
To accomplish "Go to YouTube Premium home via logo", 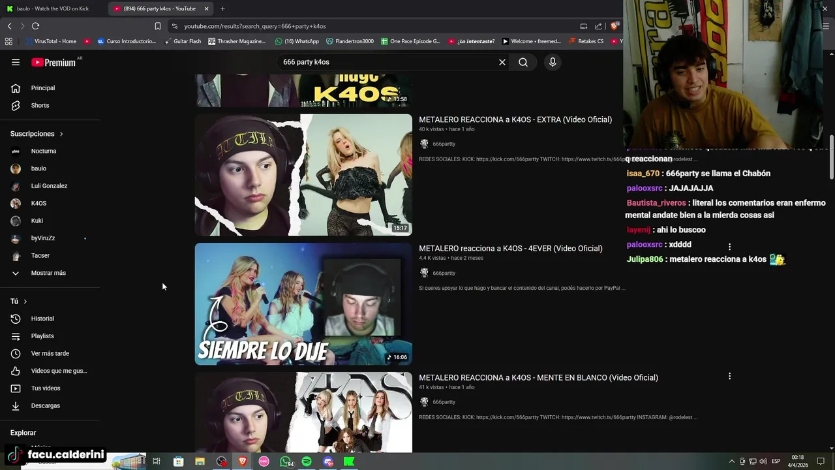I will click(x=55, y=62).
